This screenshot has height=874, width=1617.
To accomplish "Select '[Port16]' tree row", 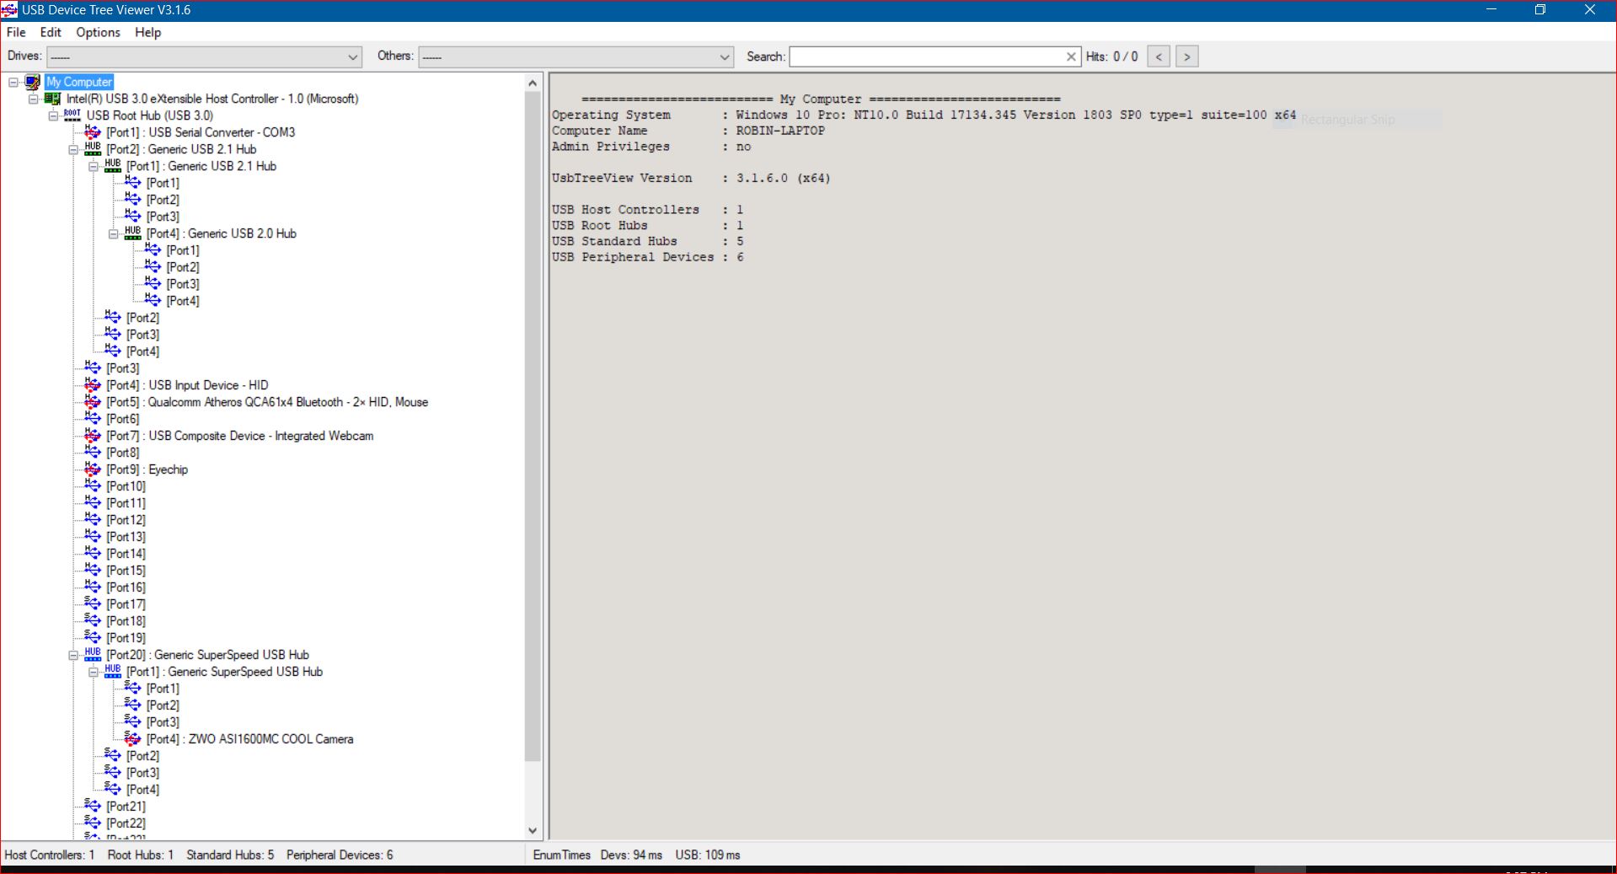I will [x=126, y=587].
